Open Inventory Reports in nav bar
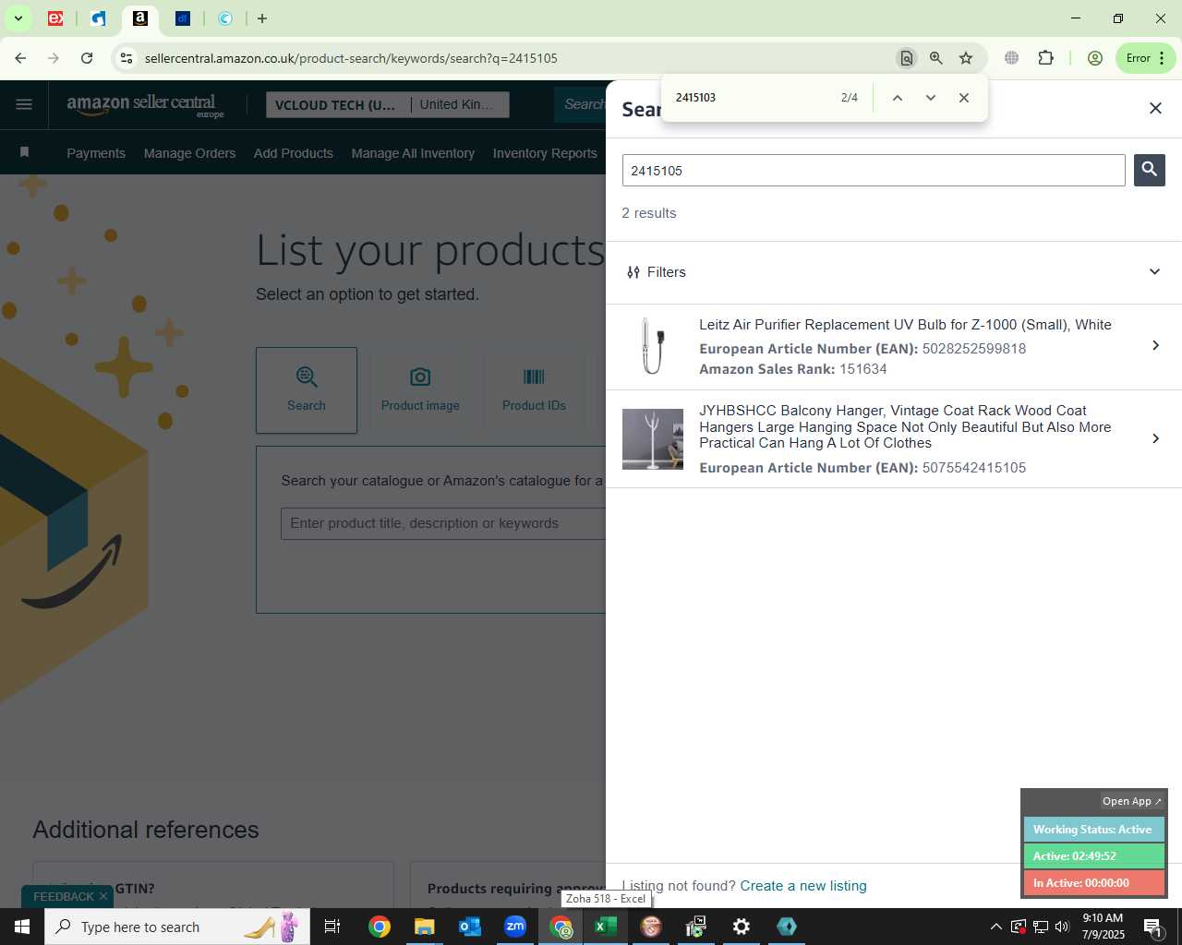 tap(545, 153)
